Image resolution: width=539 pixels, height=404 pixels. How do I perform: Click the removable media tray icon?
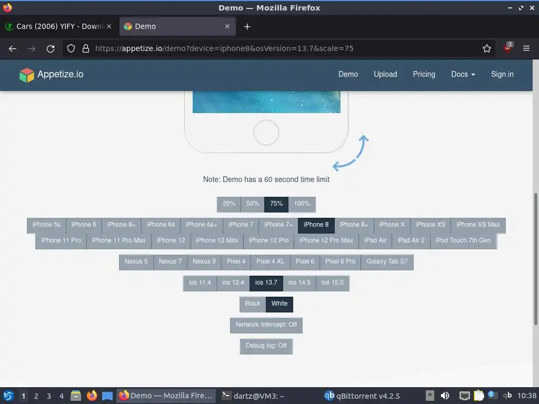tap(430, 396)
